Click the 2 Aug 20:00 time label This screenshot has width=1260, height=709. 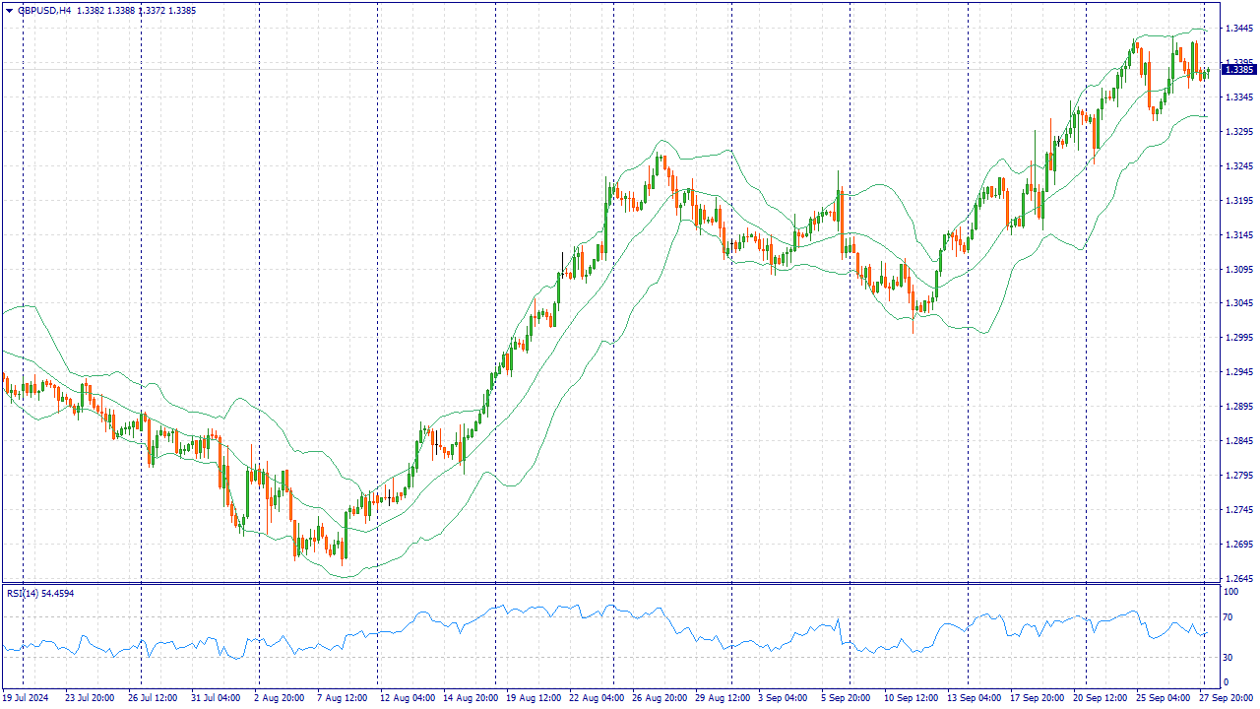[x=279, y=698]
